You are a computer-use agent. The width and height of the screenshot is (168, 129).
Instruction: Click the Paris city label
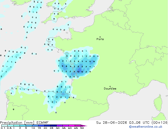coord(100,39)
